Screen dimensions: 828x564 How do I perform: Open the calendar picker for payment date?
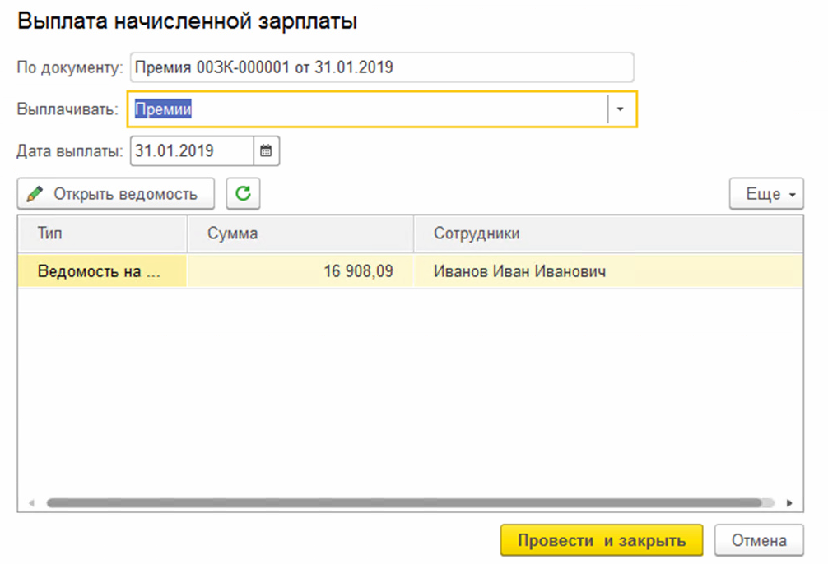[x=267, y=151]
